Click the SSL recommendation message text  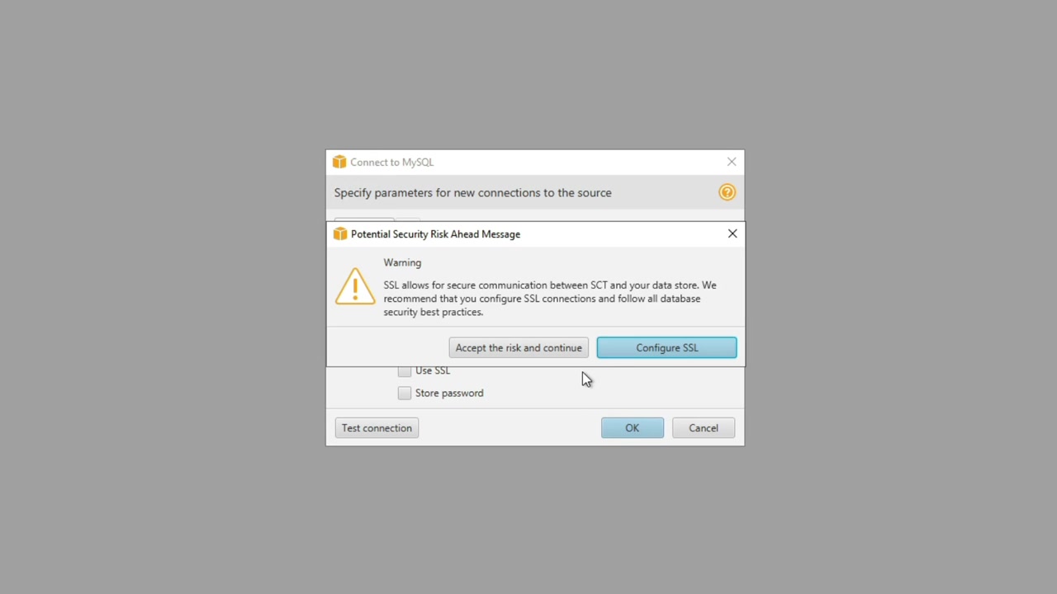point(550,299)
